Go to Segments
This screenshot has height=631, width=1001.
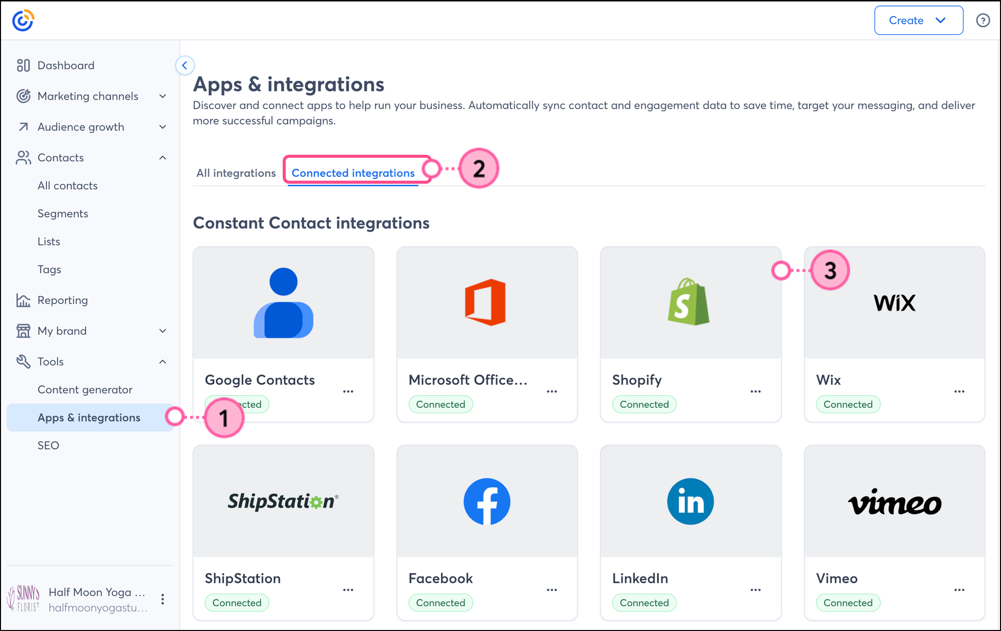63,214
